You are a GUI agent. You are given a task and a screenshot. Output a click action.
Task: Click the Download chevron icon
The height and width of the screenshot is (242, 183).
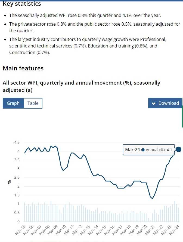(153, 103)
